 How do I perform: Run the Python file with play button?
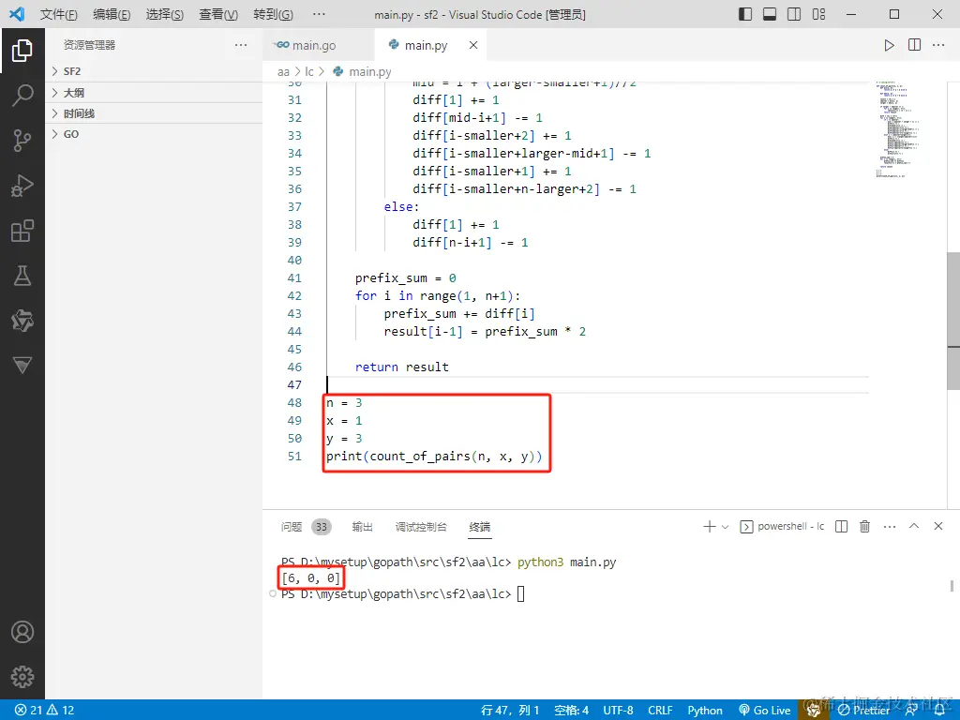coord(889,45)
